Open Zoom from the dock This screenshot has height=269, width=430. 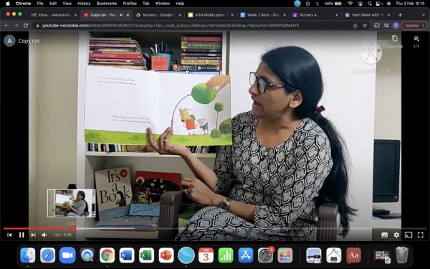point(67,255)
